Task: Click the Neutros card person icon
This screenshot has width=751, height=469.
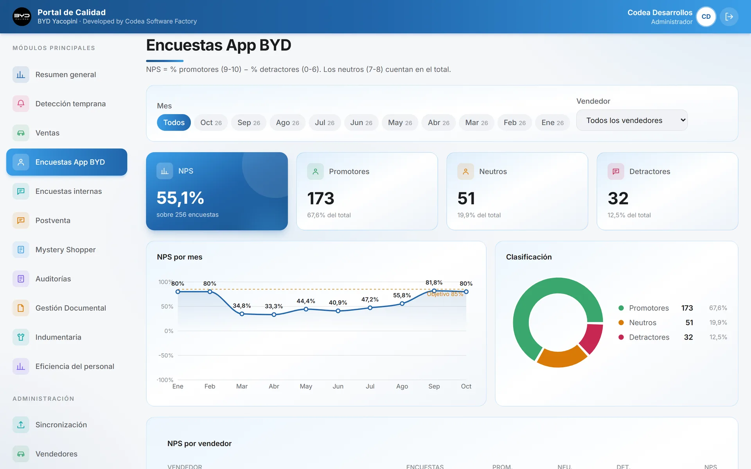Action: pos(465,171)
